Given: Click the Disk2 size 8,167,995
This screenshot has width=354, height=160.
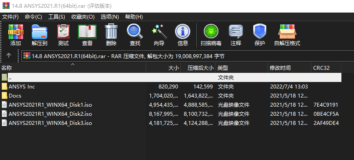Looking at the screenshot, I should coord(164,114).
